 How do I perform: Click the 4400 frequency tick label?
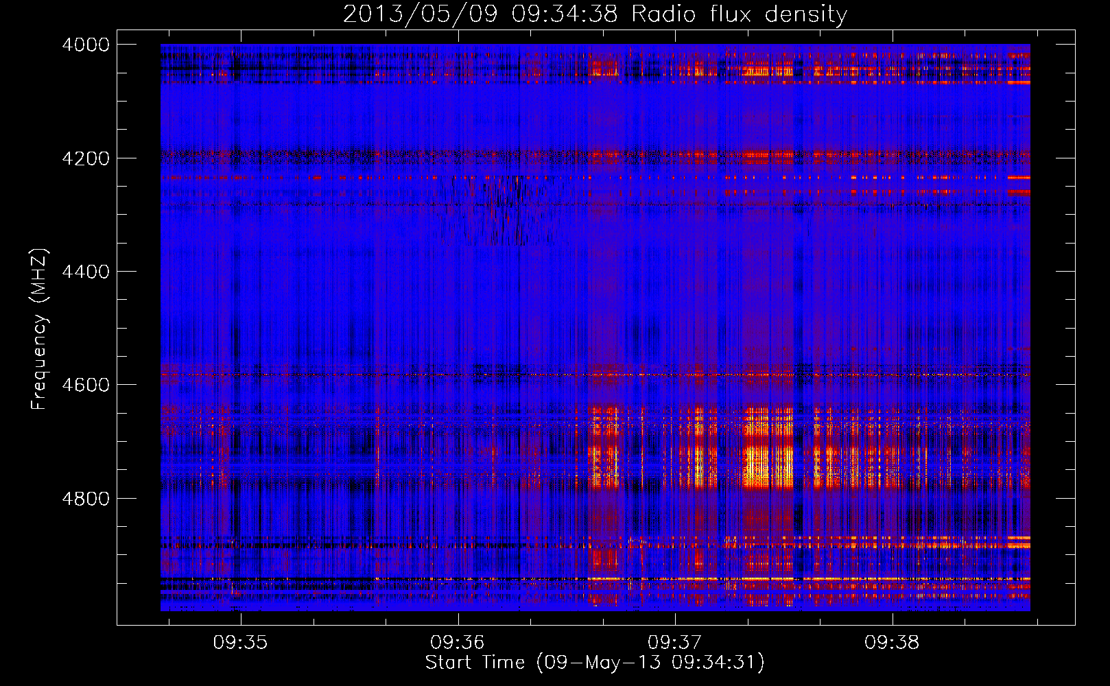coord(86,272)
